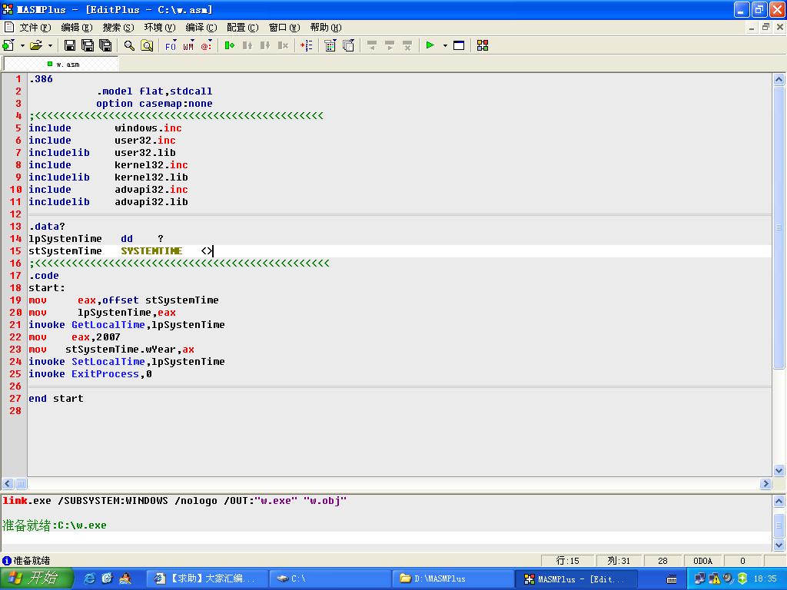Run the program with the green play icon
The image size is (787, 590).
tap(430, 45)
